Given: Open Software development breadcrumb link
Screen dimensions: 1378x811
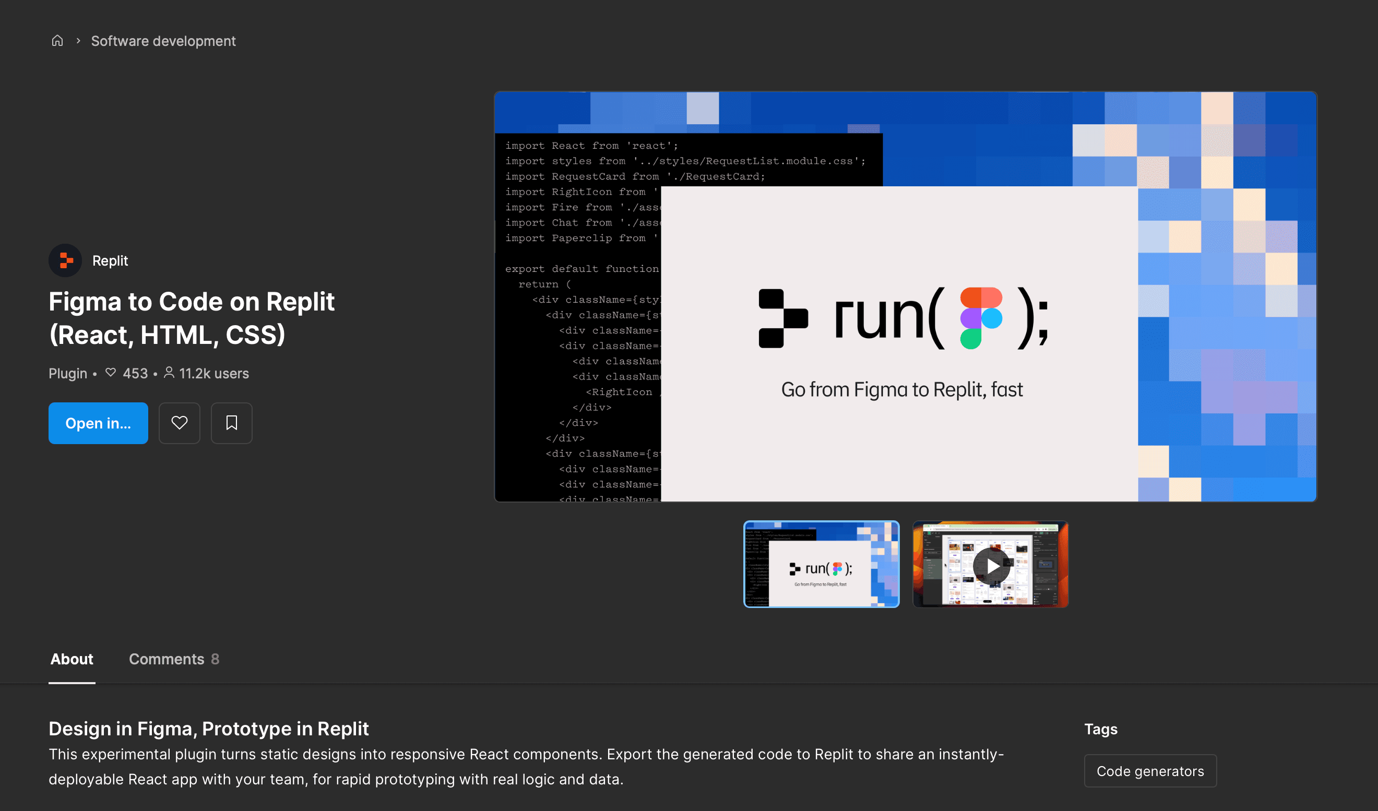Looking at the screenshot, I should tap(163, 41).
